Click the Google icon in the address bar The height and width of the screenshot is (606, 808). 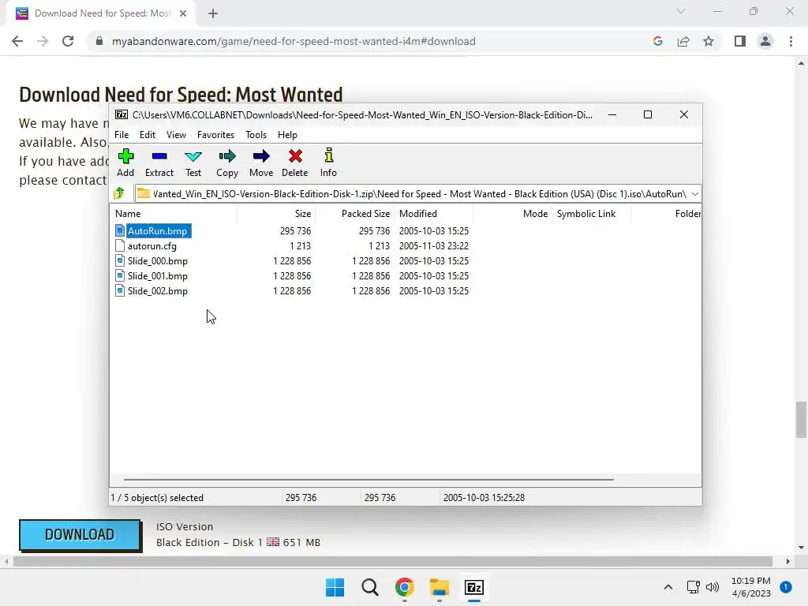tap(657, 41)
